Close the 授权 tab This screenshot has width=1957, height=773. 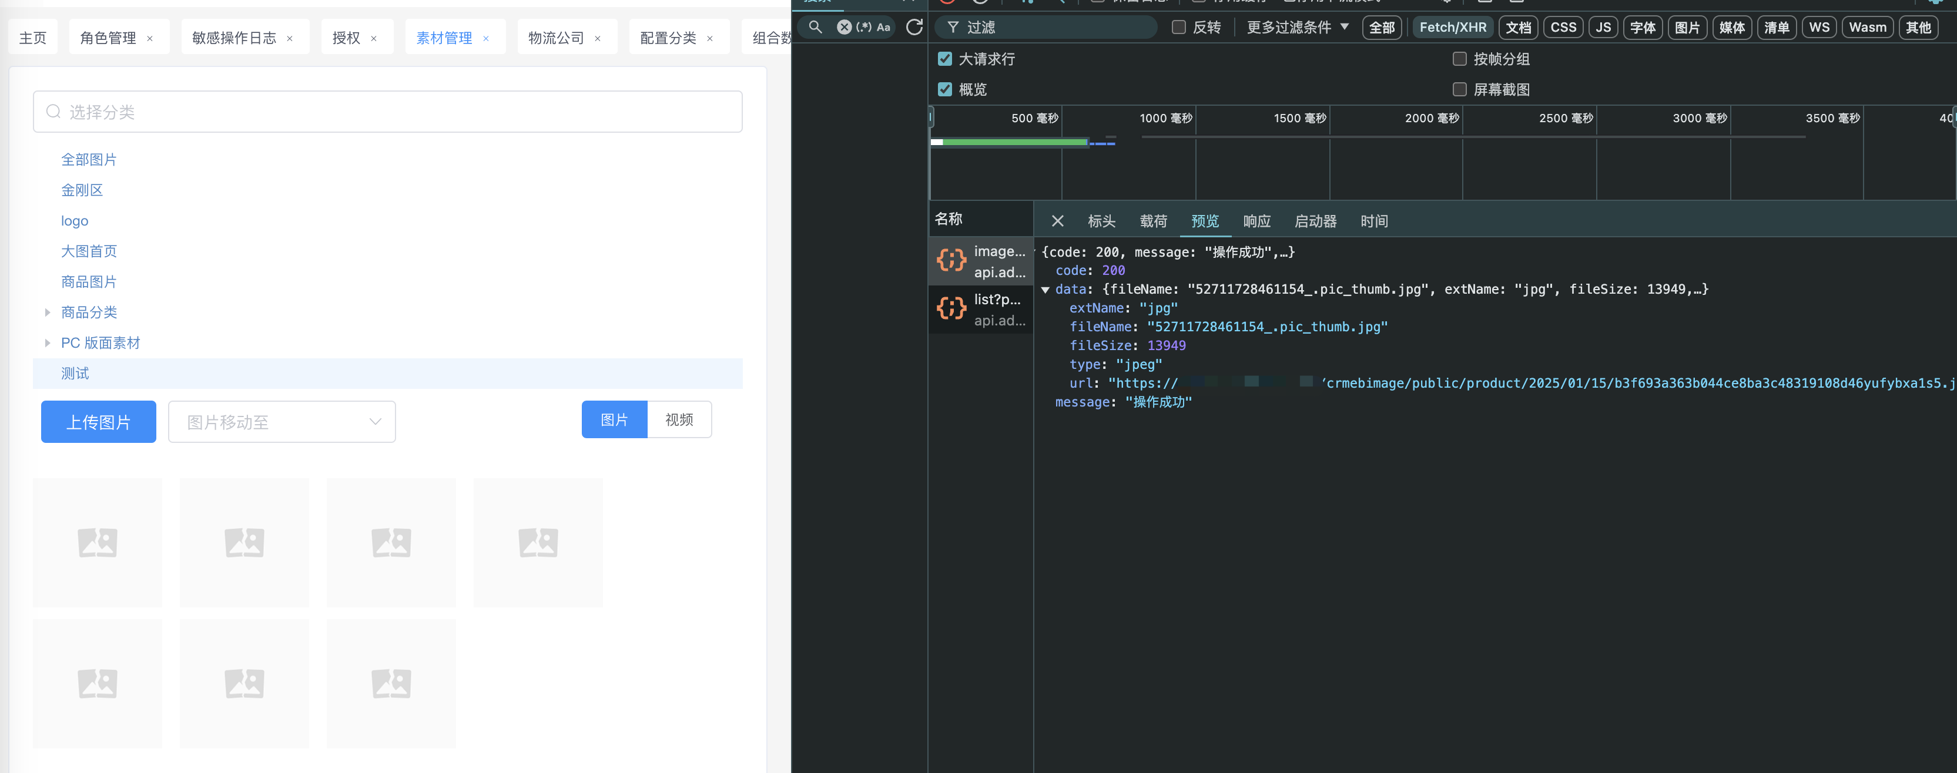tap(374, 39)
